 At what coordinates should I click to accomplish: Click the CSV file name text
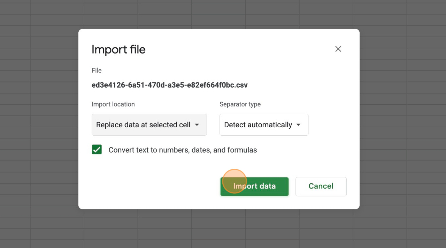169,85
